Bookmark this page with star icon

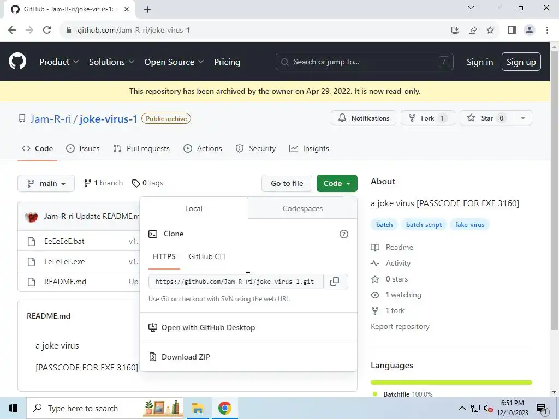[490, 31]
